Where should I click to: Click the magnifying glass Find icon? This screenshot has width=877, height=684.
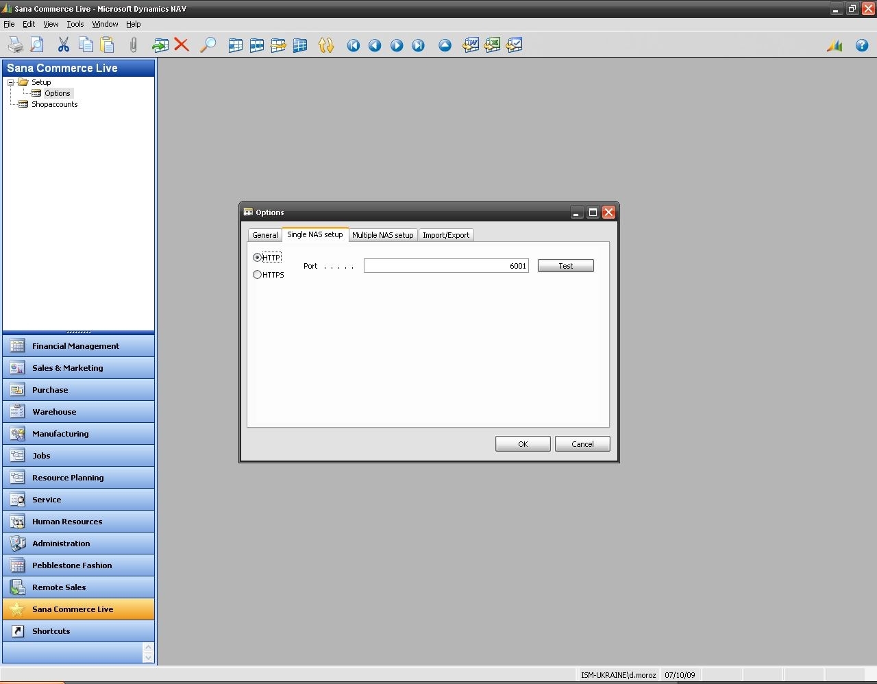tap(208, 45)
